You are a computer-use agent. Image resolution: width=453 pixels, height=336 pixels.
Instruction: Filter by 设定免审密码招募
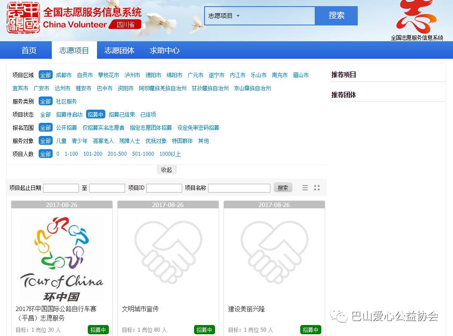(x=198, y=128)
